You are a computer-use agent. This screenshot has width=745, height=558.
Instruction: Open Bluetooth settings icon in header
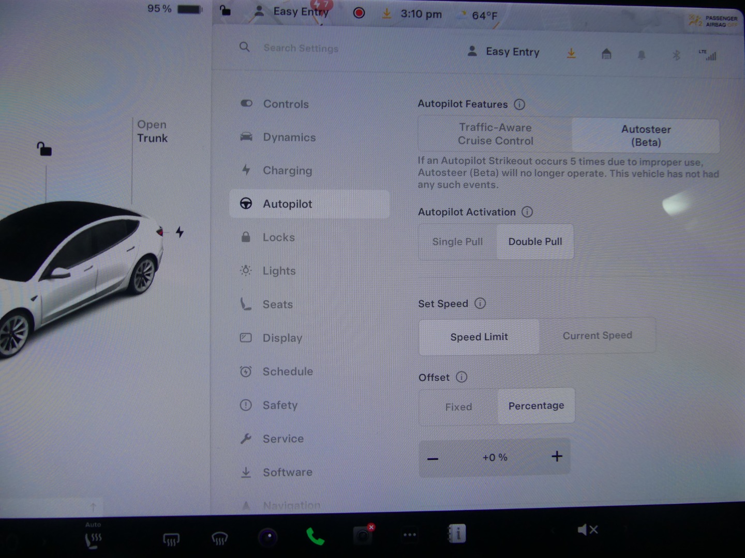coord(676,55)
